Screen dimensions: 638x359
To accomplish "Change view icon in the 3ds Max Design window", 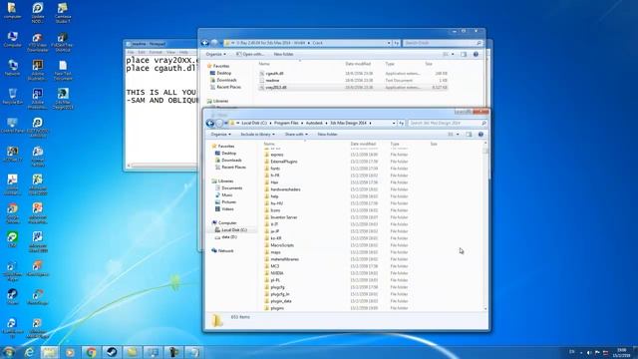I will tap(451, 135).
